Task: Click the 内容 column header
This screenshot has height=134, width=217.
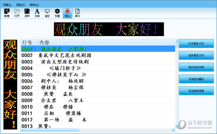Action: pyautogui.click(x=106, y=43)
